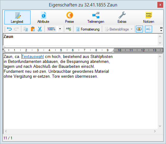Open the Extras tab
The width and height of the screenshot is (166, 144).
point(122,18)
